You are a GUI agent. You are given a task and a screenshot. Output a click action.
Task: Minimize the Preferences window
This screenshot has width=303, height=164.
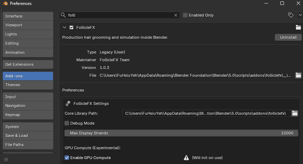click(x=266, y=3)
